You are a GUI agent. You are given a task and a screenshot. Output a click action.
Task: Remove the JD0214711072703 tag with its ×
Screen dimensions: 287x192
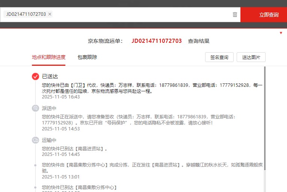[50, 14]
